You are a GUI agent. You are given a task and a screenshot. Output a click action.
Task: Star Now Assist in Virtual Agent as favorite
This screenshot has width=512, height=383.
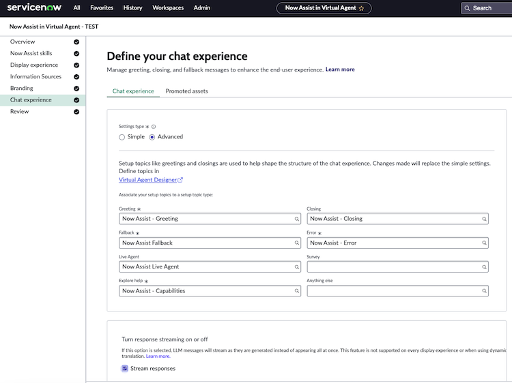[361, 8]
